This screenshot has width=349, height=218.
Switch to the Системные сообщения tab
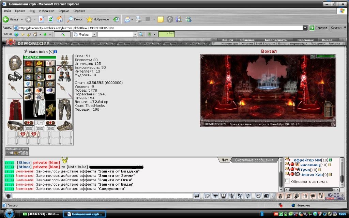click(x=254, y=160)
